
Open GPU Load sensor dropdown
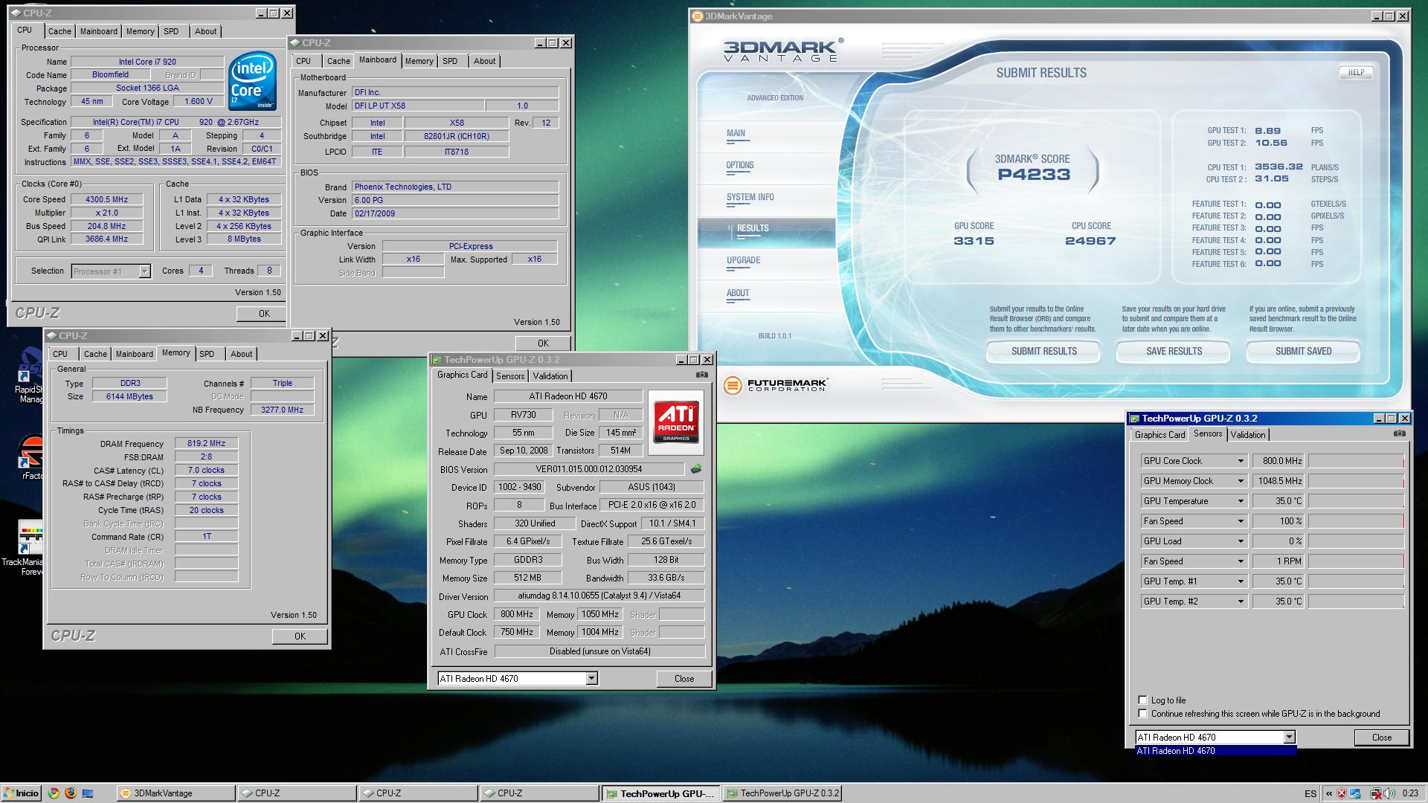[1241, 541]
